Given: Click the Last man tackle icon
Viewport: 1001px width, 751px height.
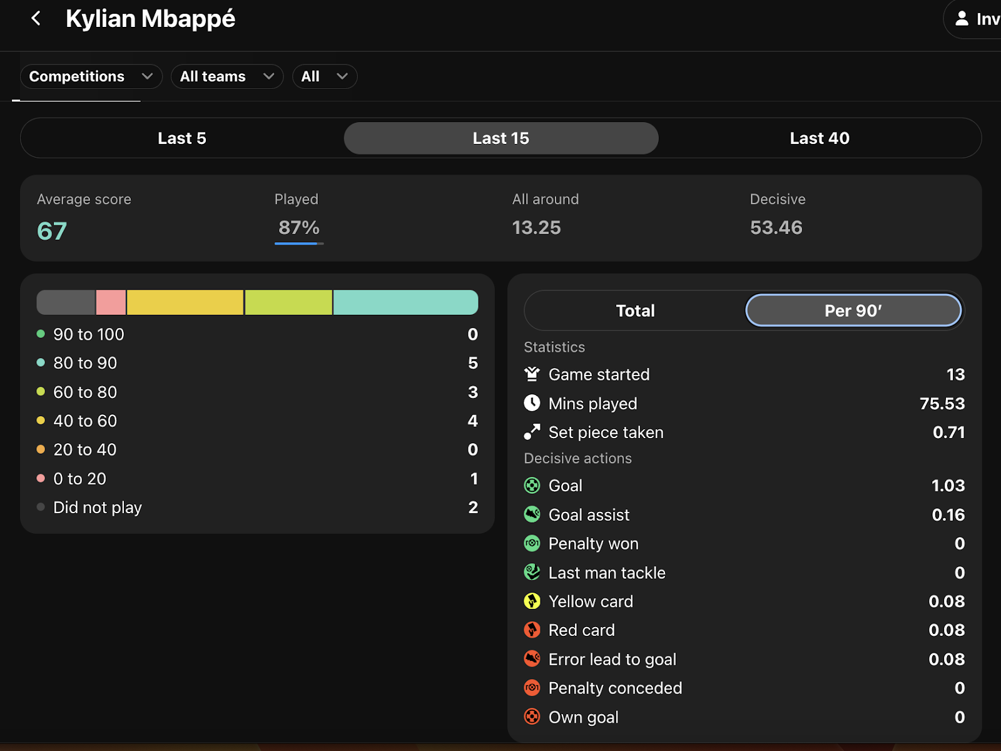Looking at the screenshot, I should point(532,572).
